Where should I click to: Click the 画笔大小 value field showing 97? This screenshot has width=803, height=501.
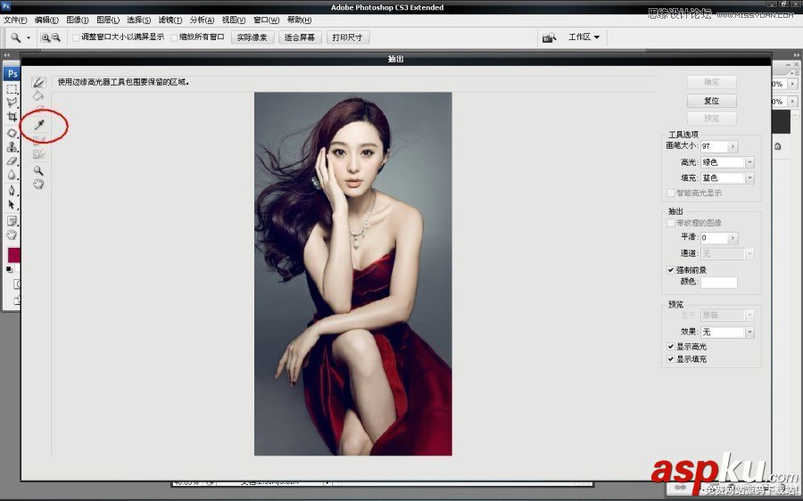714,147
